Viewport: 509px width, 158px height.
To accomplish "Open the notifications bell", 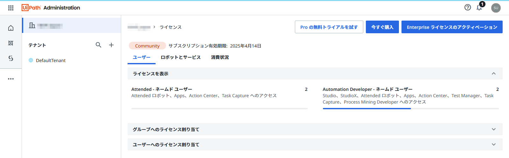I will coord(479,8).
